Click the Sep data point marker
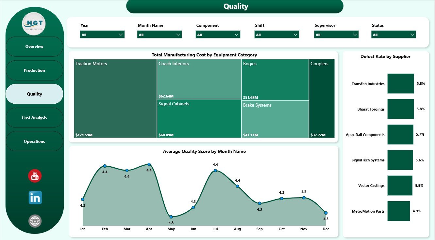Image resolution: width=435 pixels, height=240 pixels. click(259, 203)
